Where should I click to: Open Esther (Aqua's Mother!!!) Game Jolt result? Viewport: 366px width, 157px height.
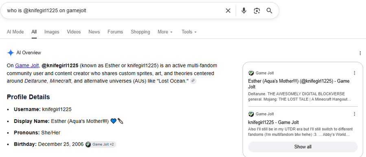pyautogui.click(x=298, y=84)
